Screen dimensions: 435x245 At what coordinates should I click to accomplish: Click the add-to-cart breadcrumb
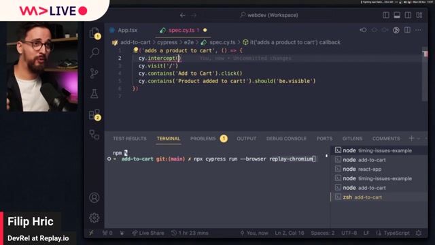tap(135, 42)
